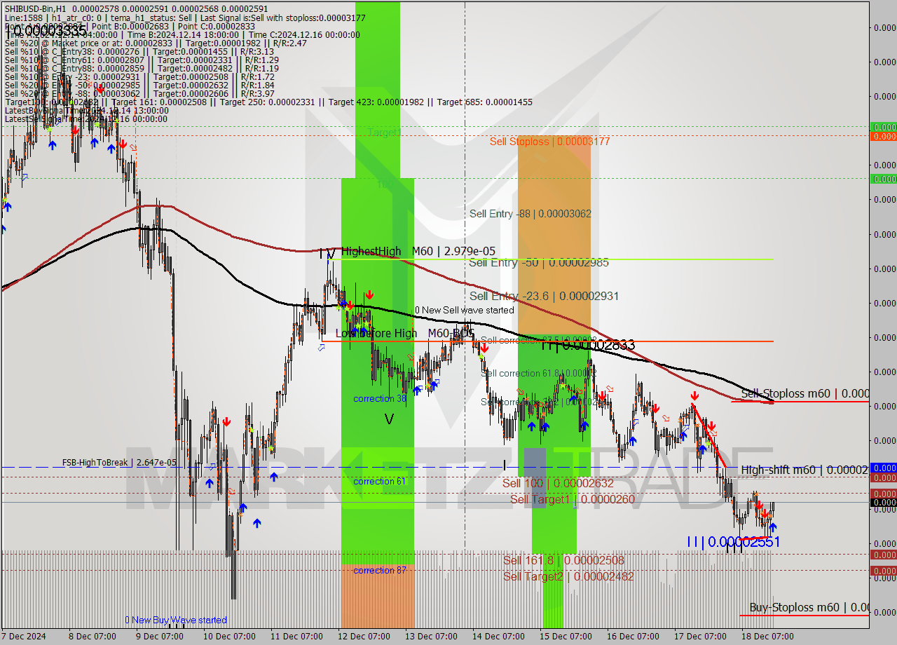
Task: Click the 9 Dec 07:00 time axis label
Action: (159, 637)
